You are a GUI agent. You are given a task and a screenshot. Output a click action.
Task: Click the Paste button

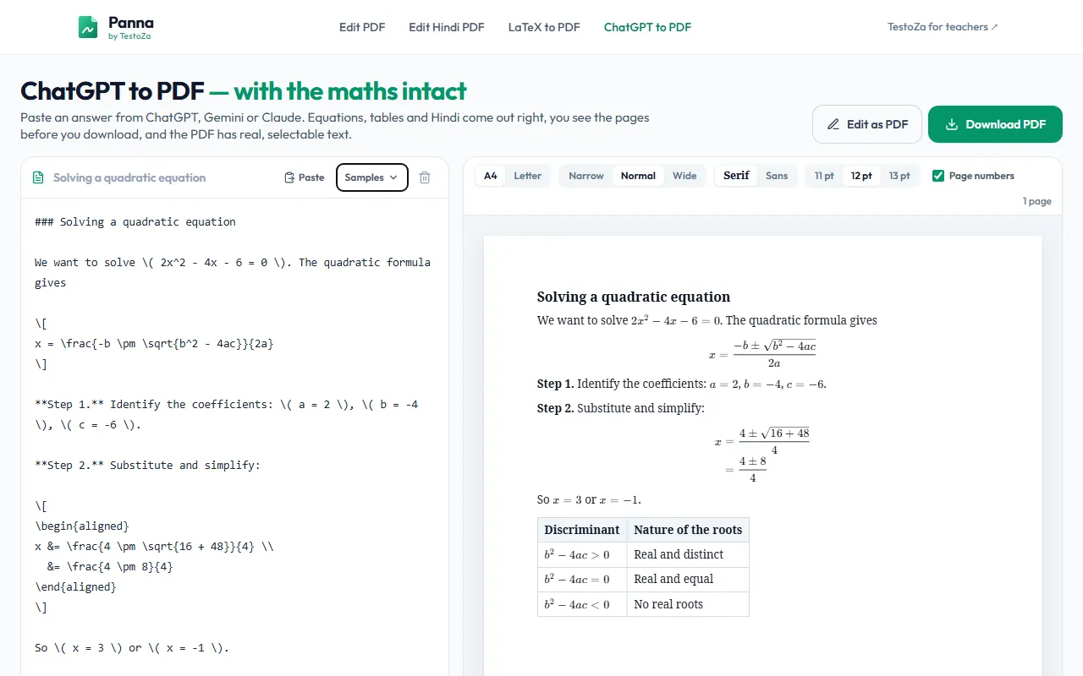coord(305,177)
